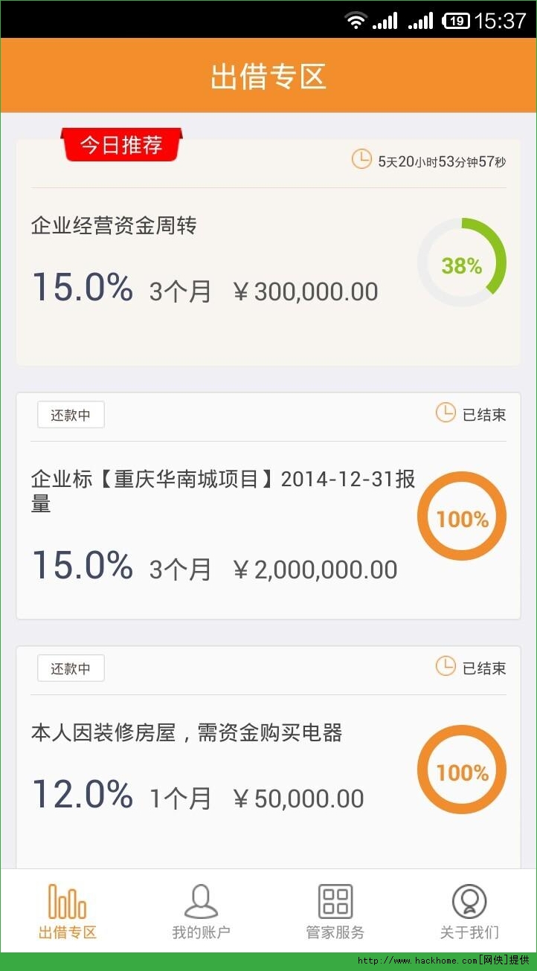Tap the 关于我们 badge icon

(469, 901)
